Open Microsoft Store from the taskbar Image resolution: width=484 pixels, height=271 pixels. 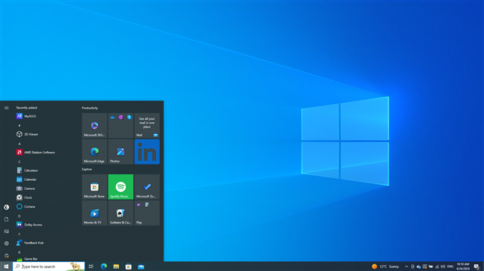point(128,267)
